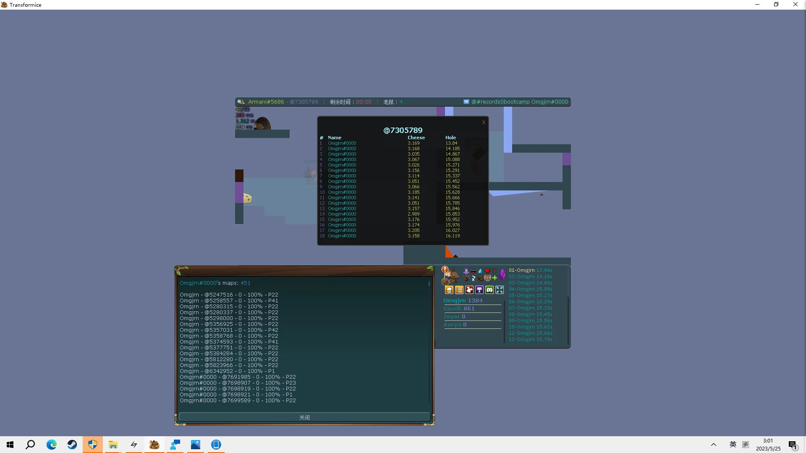The width and height of the screenshot is (806, 453).
Task: Show hidden system tray icons
Action: tap(714, 445)
